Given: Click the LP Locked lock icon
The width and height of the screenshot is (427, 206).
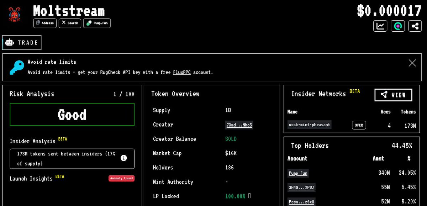Looking at the screenshot, I should [249, 196].
